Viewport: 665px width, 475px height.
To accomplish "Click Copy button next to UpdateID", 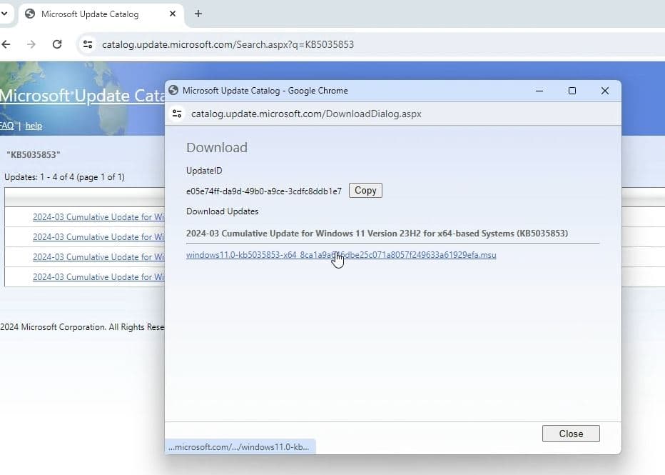I will (x=365, y=191).
